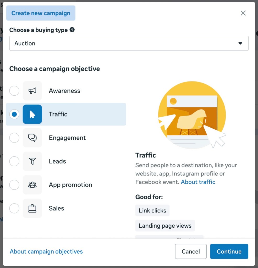
Task: Select the Engagement radio button
Action: pyautogui.click(x=14, y=138)
